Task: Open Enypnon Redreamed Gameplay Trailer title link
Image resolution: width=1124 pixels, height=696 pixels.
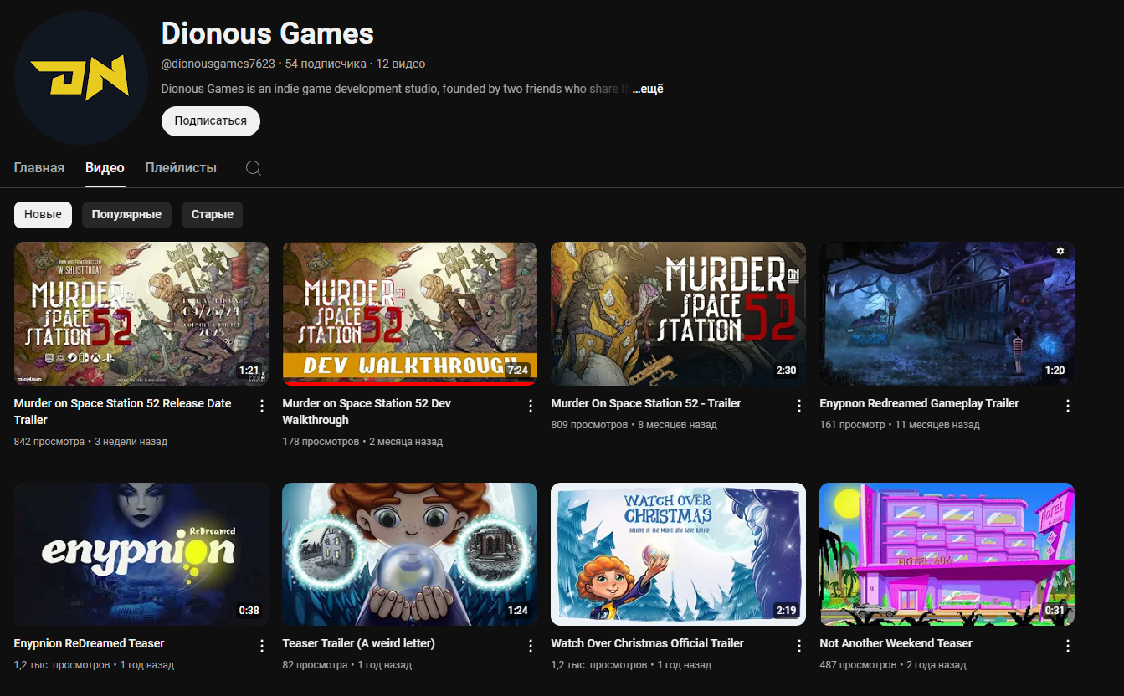Action: coord(919,403)
